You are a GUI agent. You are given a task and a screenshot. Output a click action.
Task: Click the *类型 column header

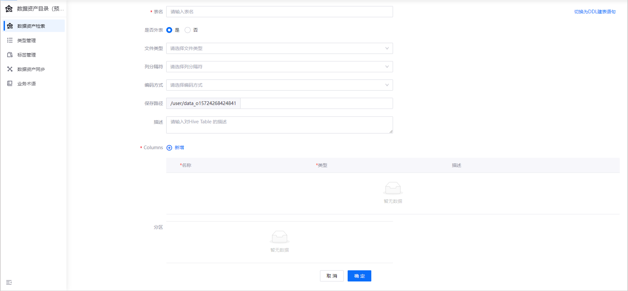click(322, 165)
